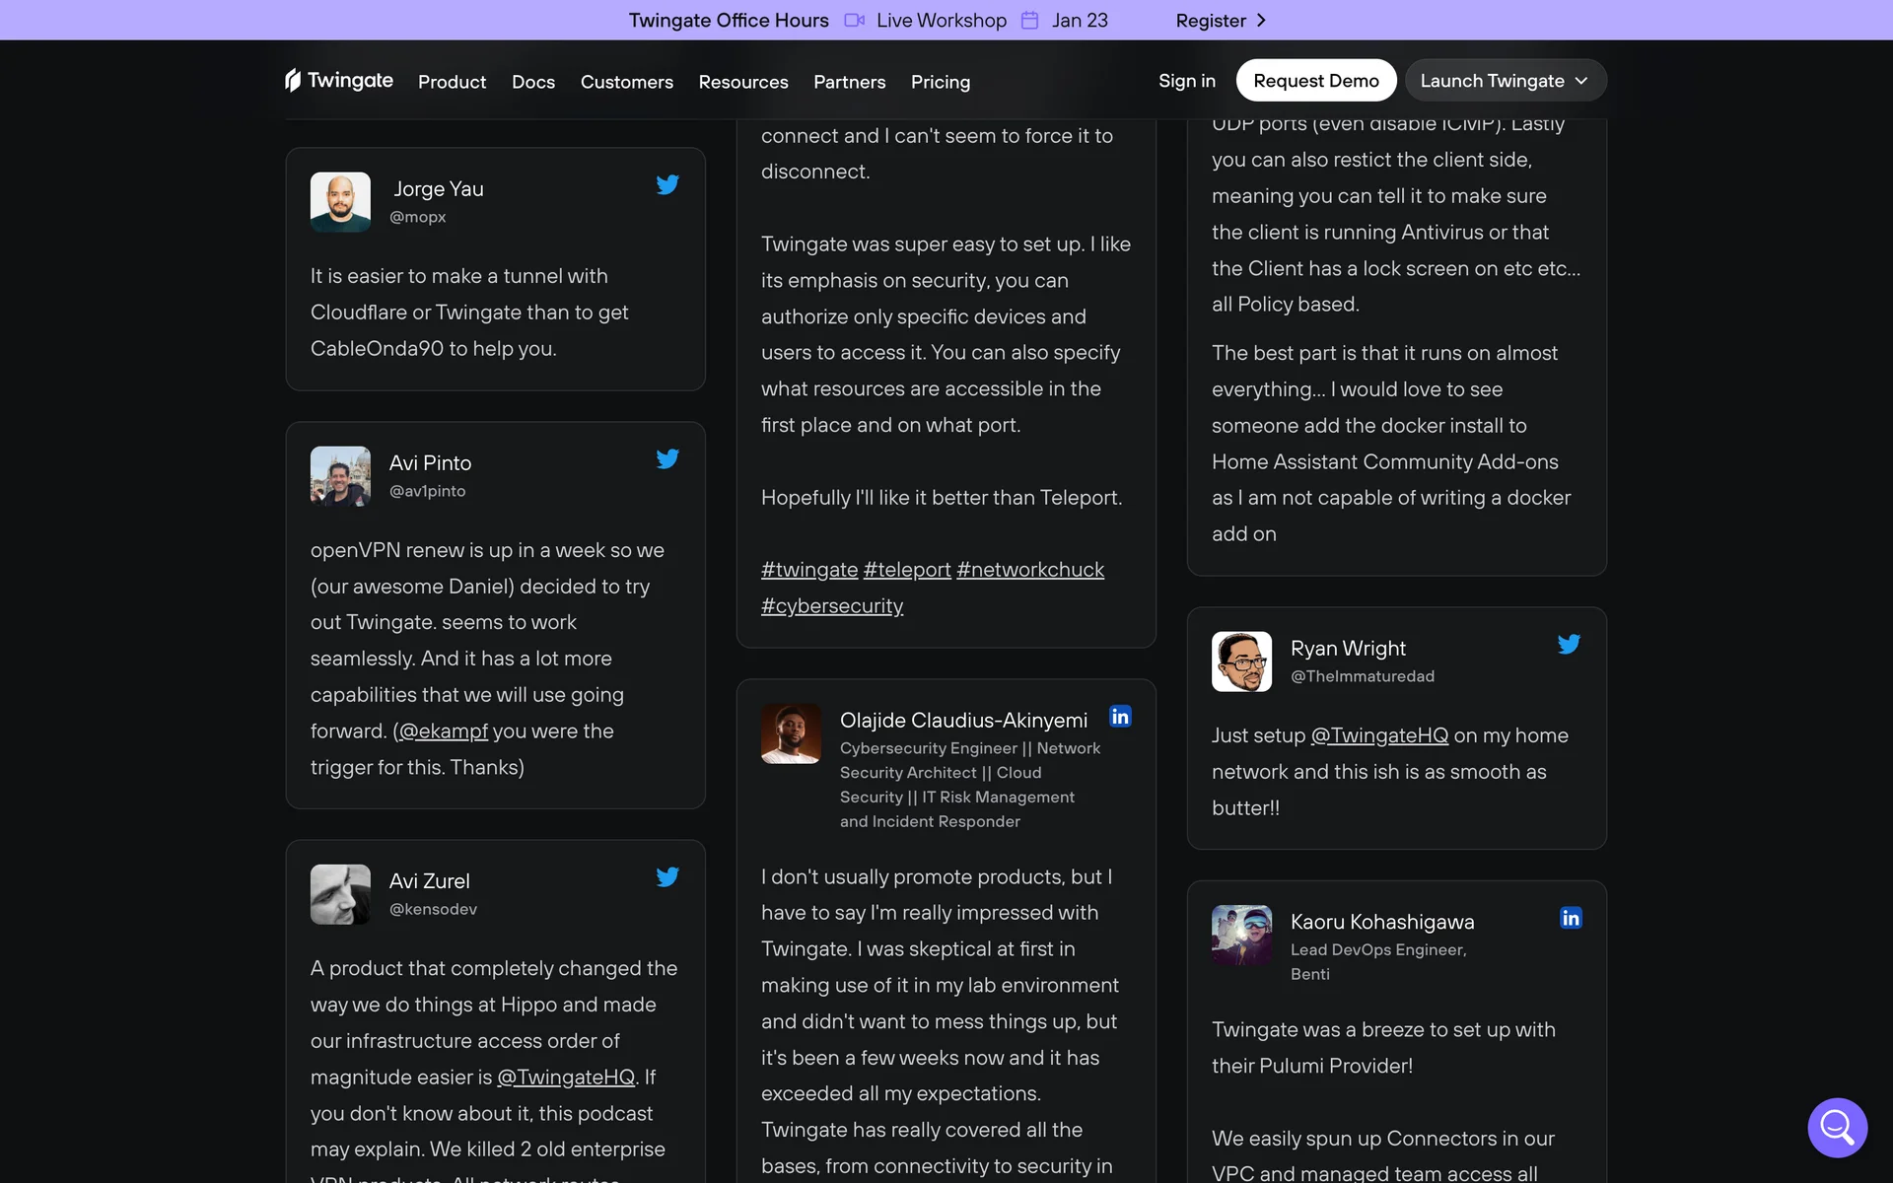Click the Request Demo button

pos(1315,81)
